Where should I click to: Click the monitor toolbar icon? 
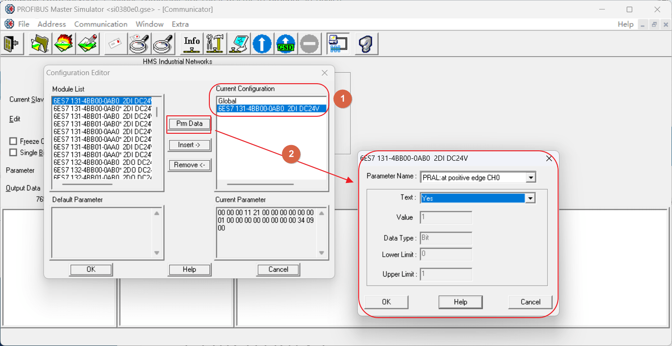(239, 44)
